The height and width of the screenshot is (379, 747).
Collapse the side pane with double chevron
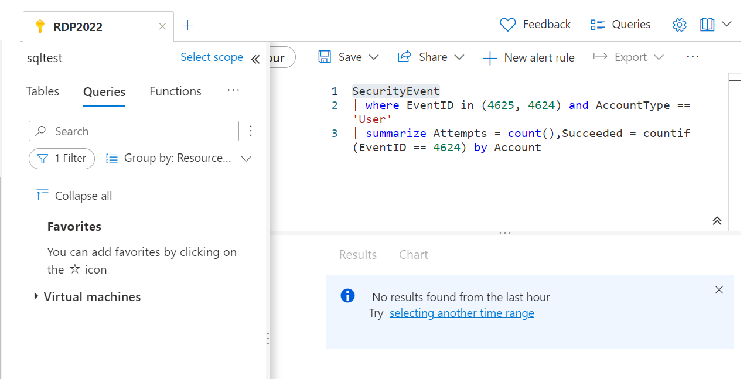[255, 59]
